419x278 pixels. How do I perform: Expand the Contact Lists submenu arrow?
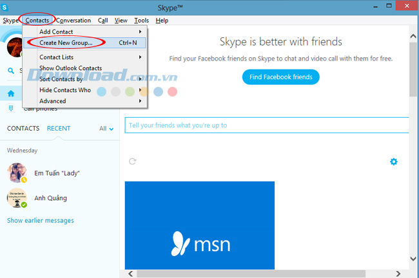pos(140,57)
